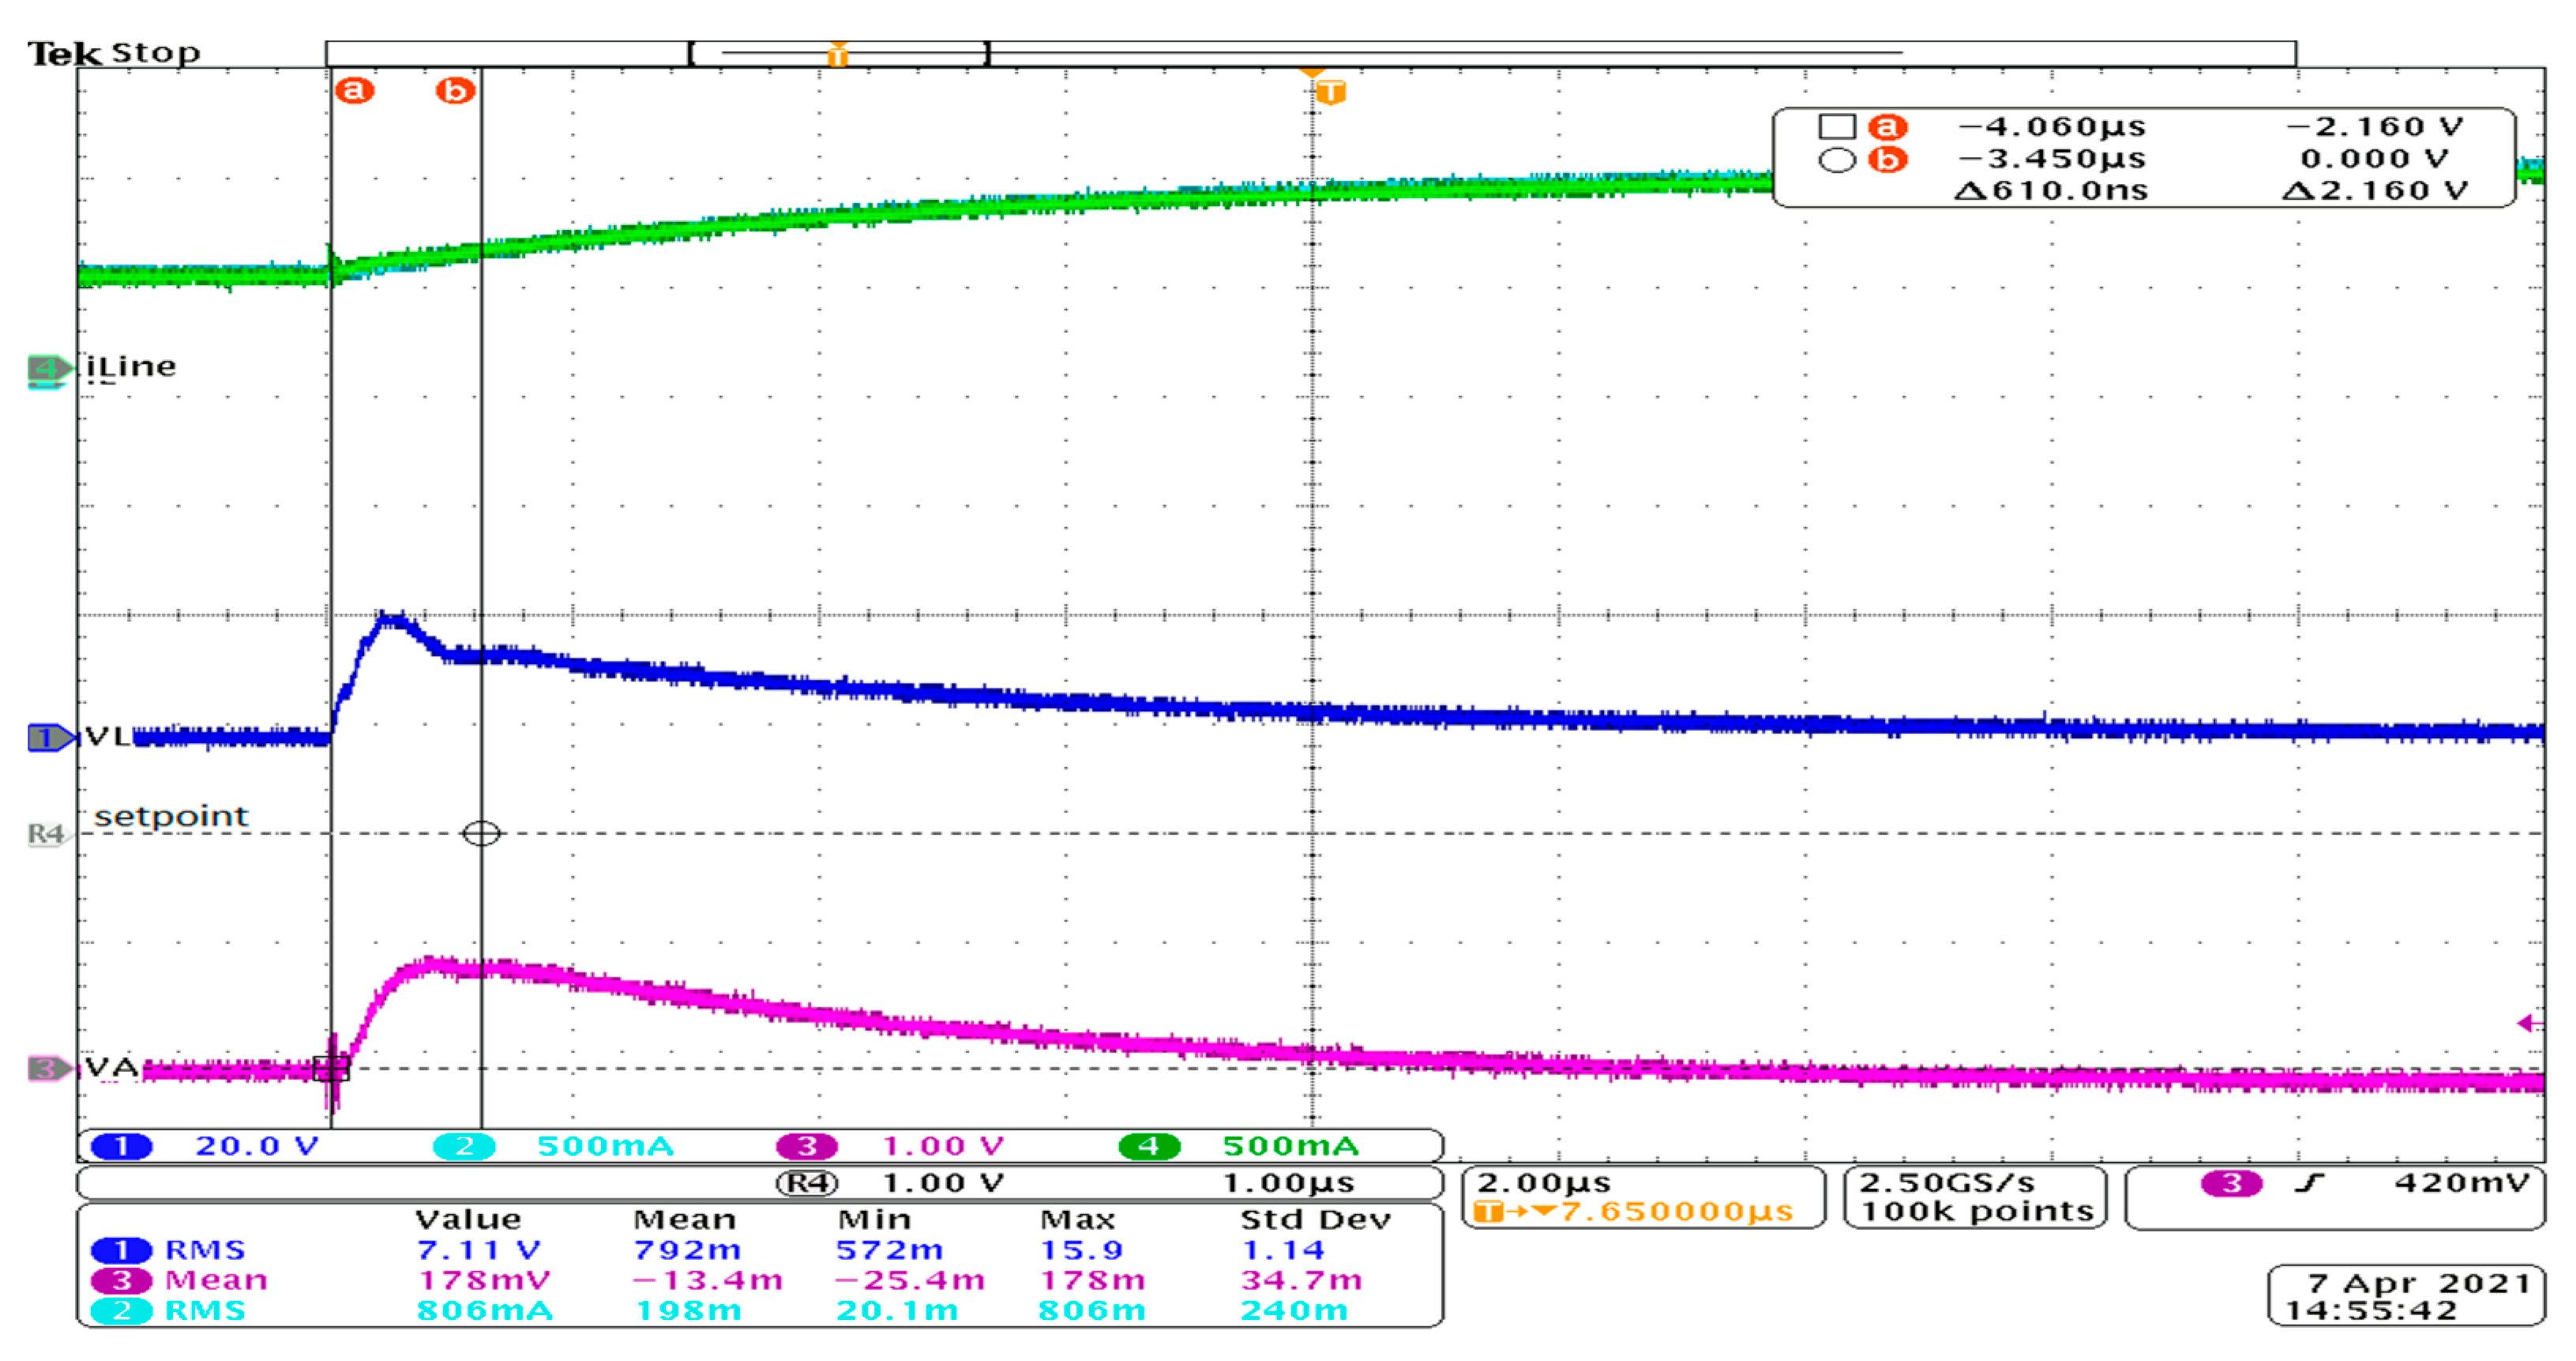Click the waveform record overview bar
The width and height of the screenshot is (2576, 1361).
(1310, 53)
